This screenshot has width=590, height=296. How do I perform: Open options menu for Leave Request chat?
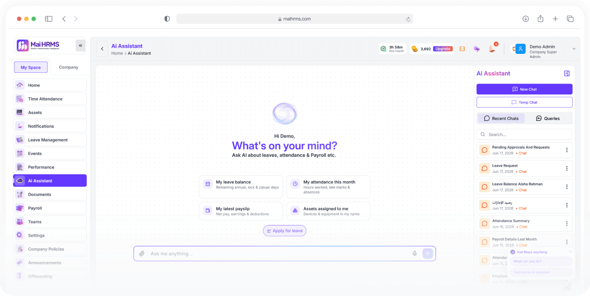(x=567, y=168)
